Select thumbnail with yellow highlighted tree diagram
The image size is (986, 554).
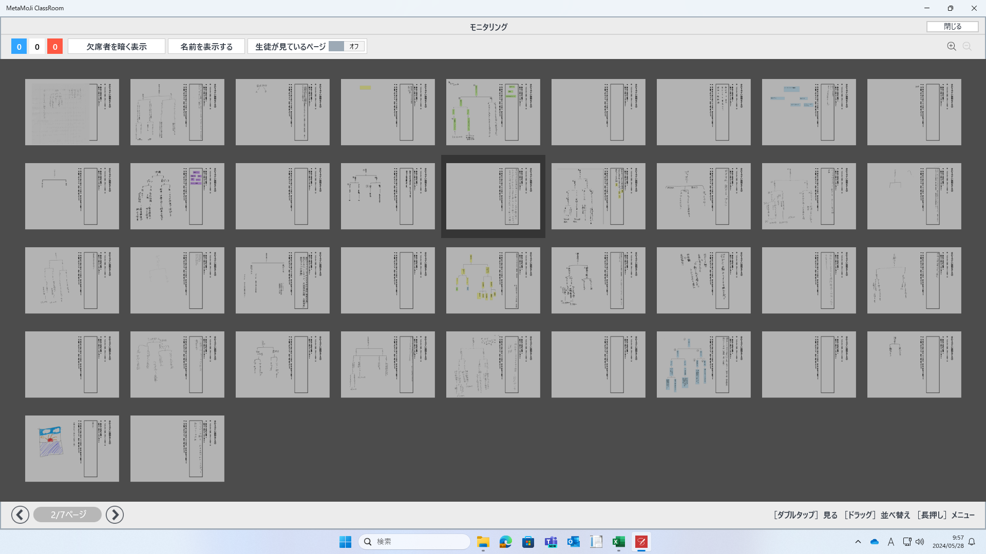pos(493,280)
